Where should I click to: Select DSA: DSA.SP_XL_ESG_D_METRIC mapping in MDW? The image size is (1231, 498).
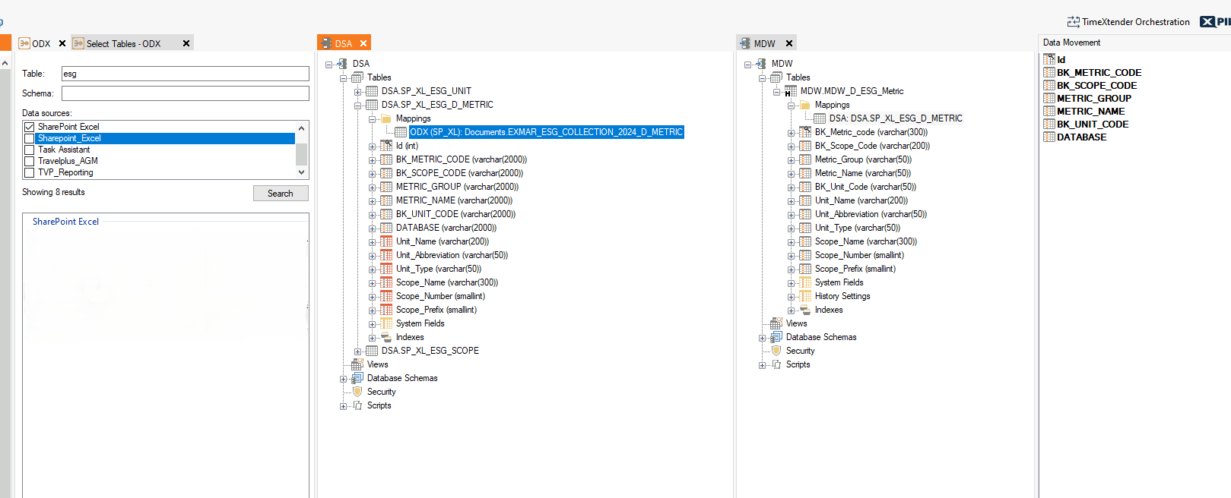[896, 118]
